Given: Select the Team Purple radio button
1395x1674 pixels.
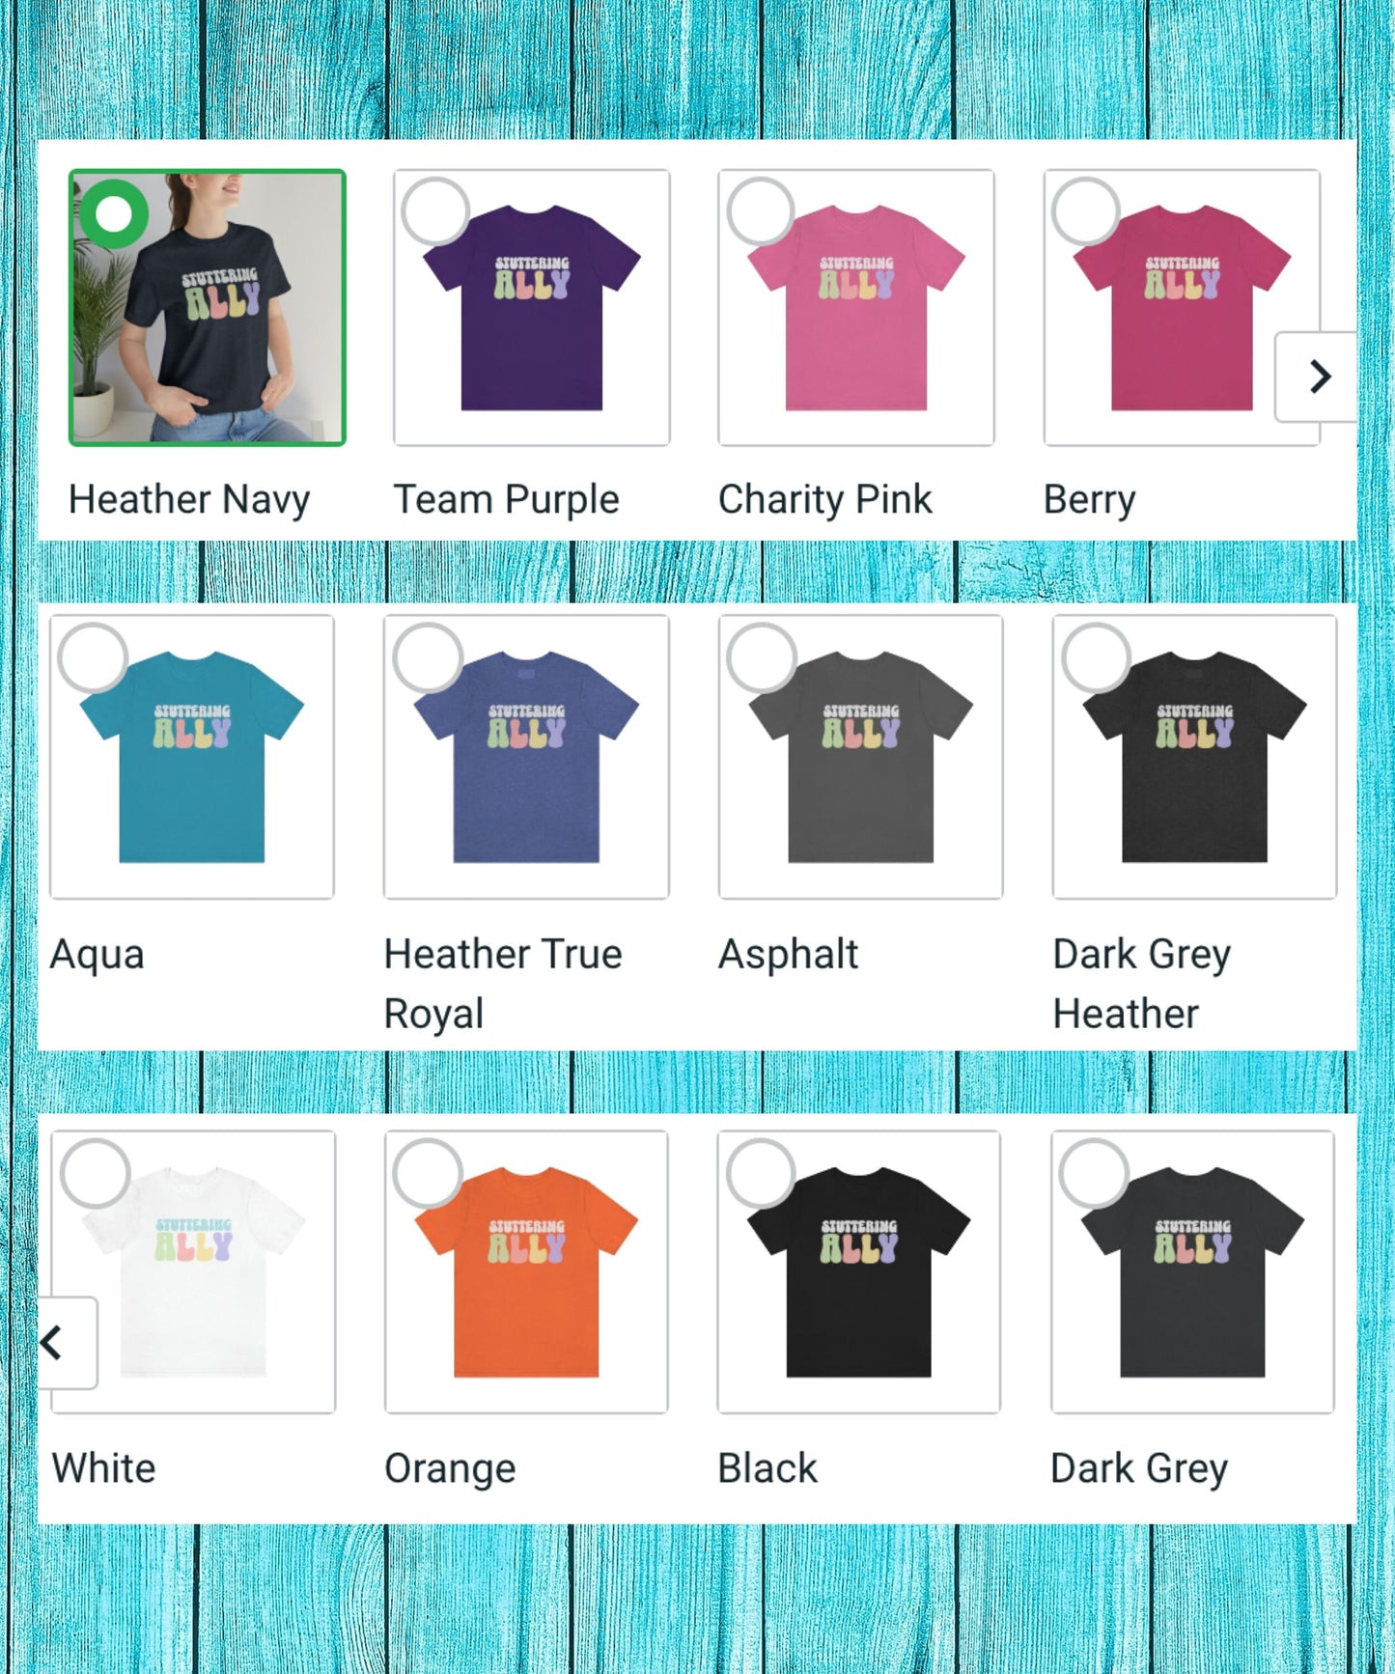Looking at the screenshot, I should (x=435, y=211).
